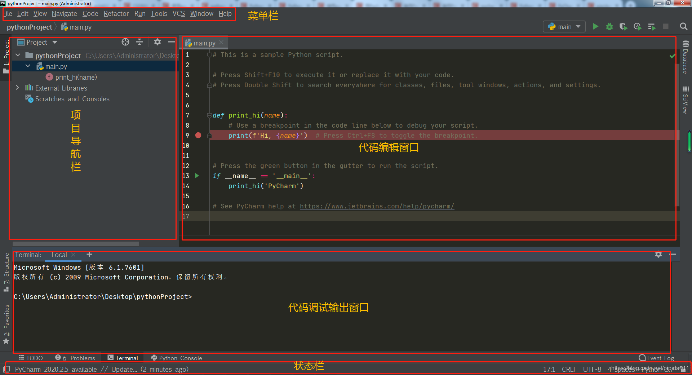Viewport: 692px width, 375px height.
Task: Click the grey stop button
Action: coord(666,27)
